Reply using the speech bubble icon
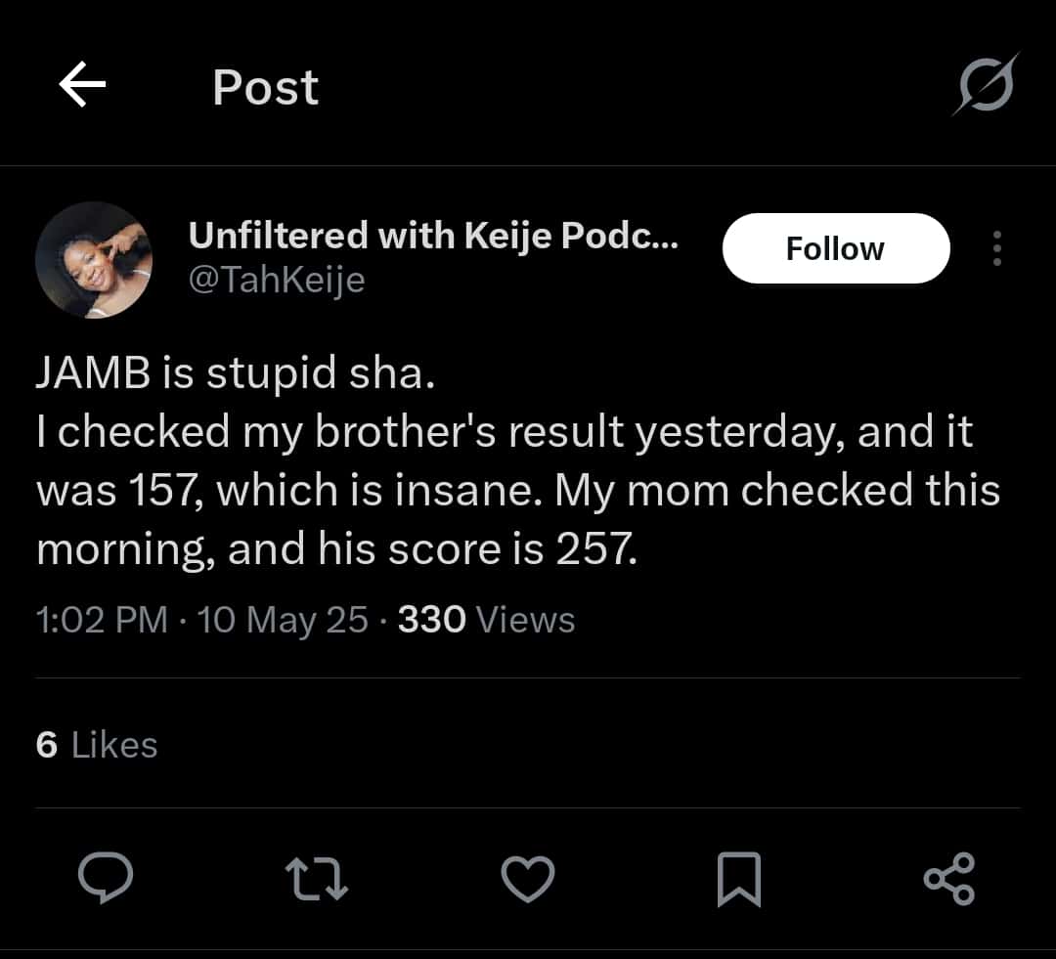This screenshot has width=1056, height=959. (x=106, y=877)
